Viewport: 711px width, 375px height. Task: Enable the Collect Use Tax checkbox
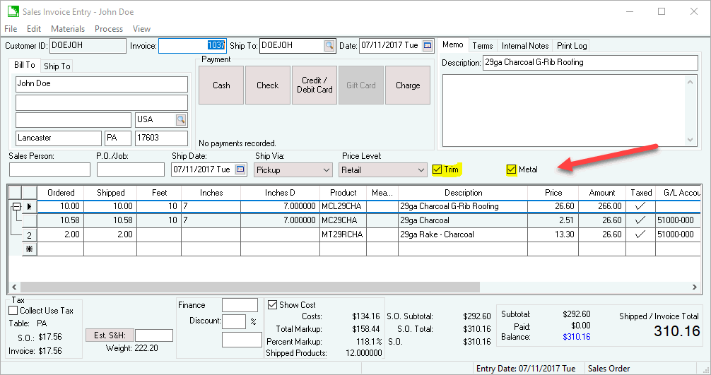coord(13,311)
